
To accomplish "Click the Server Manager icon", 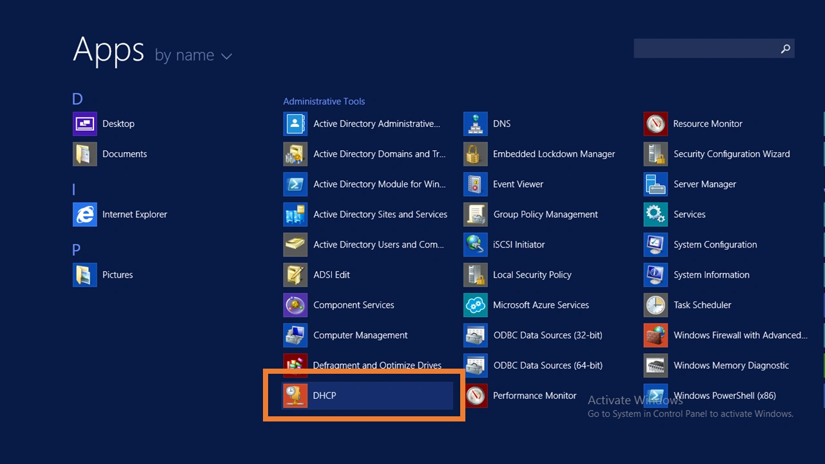I will [x=655, y=184].
